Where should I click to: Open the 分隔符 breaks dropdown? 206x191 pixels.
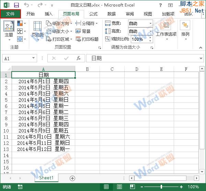pyautogui.click(x=87, y=24)
